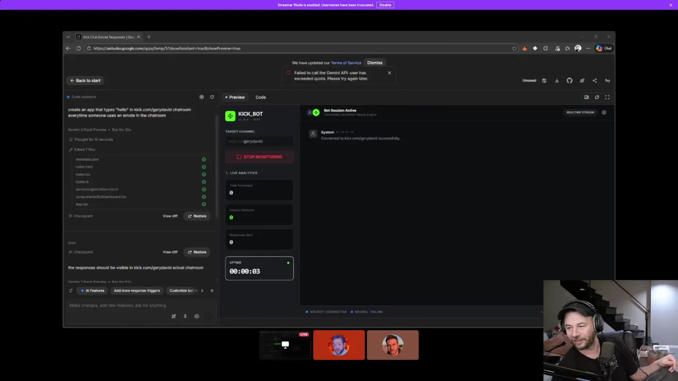Click the annotate pencil icon in prompt box
This screenshot has width=678, height=381.
click(173, 316)
